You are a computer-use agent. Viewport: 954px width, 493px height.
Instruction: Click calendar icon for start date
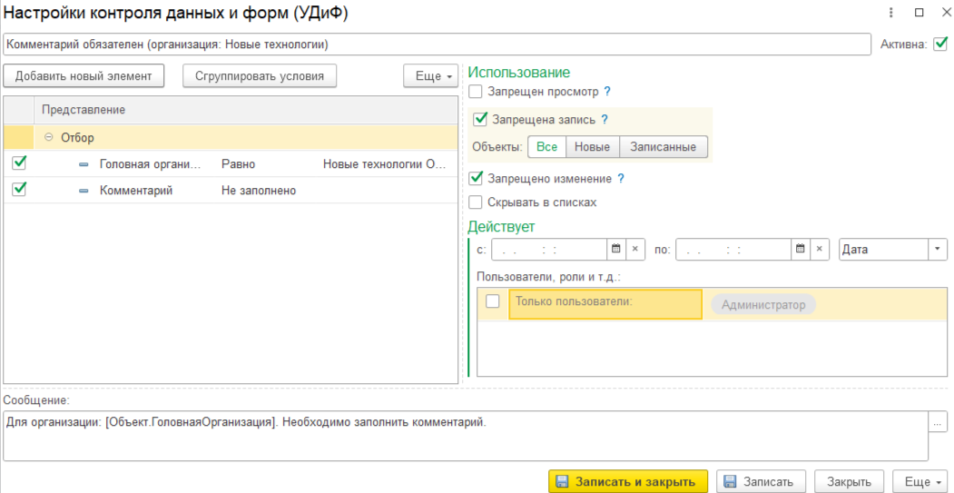pos(615,250)
